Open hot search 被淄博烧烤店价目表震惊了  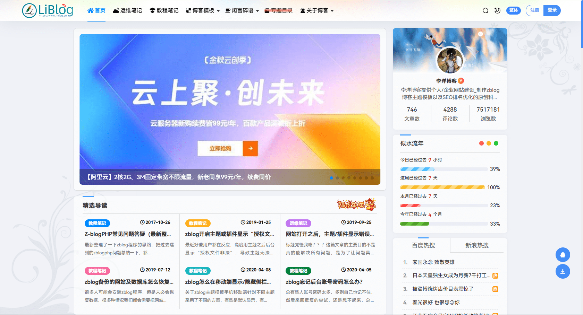443,289
